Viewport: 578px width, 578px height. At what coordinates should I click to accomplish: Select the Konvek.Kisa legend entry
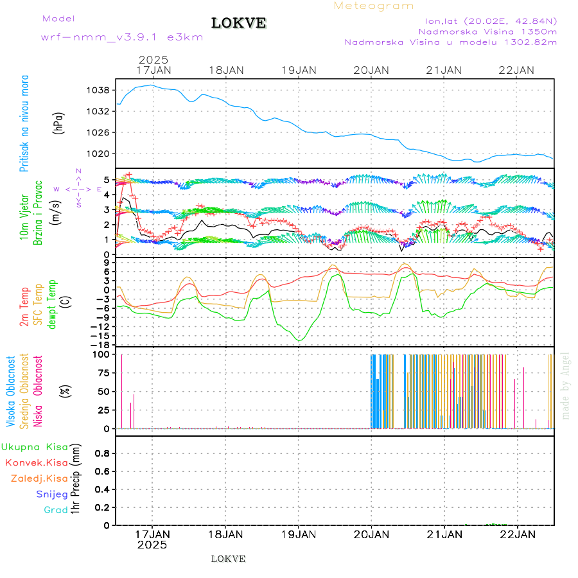coord(37,462)
